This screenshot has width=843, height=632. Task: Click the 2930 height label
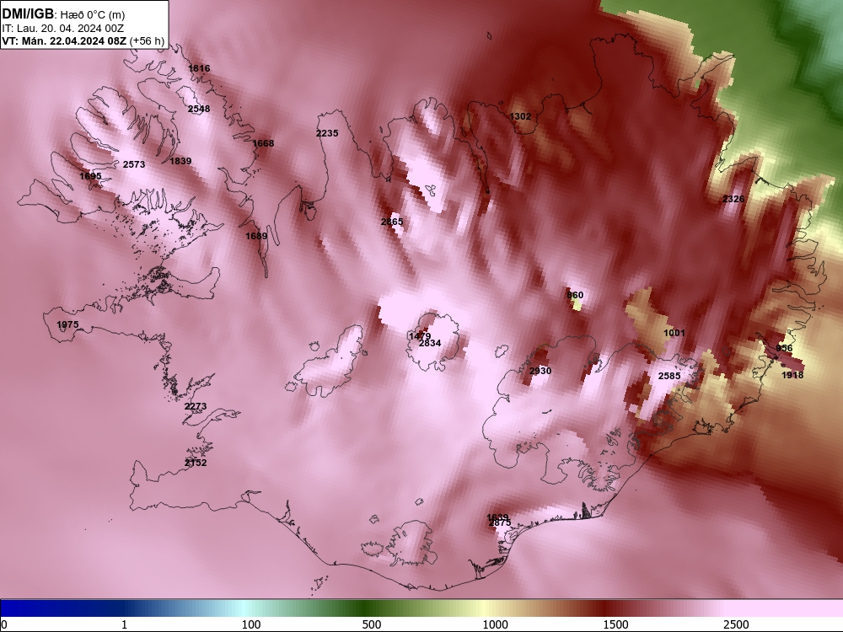(x=540, y=371)
